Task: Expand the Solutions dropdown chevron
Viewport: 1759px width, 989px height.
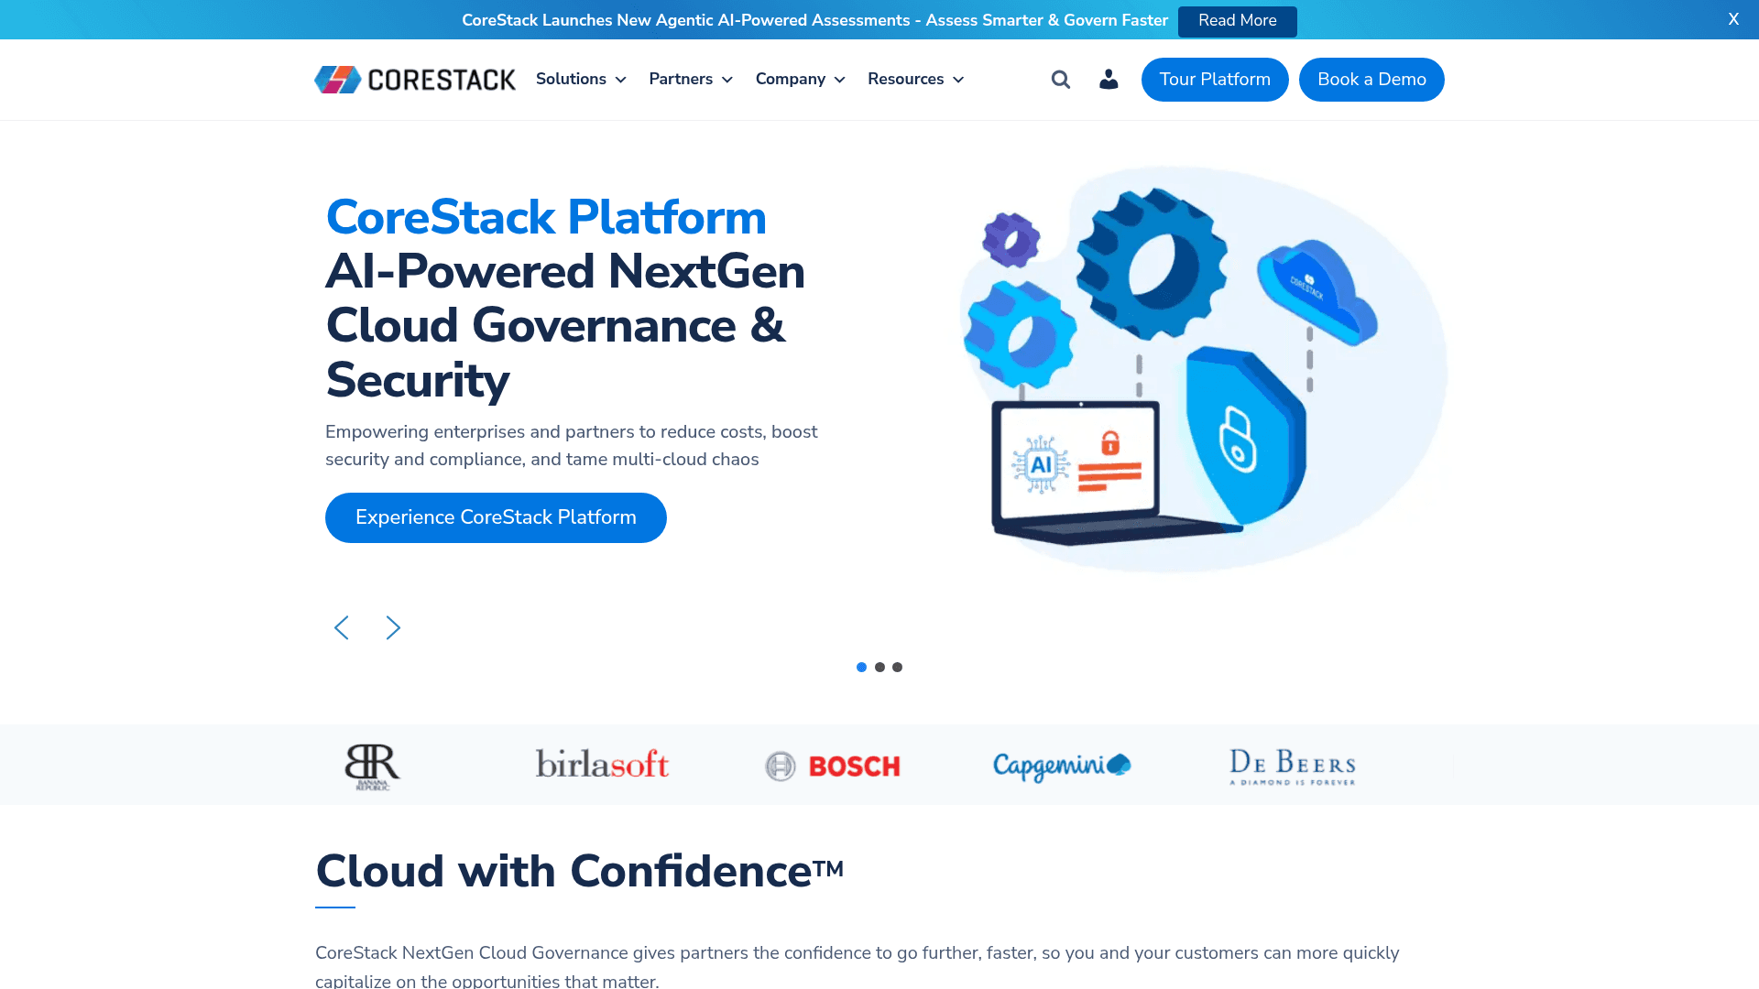Action: tap(621, 80)
